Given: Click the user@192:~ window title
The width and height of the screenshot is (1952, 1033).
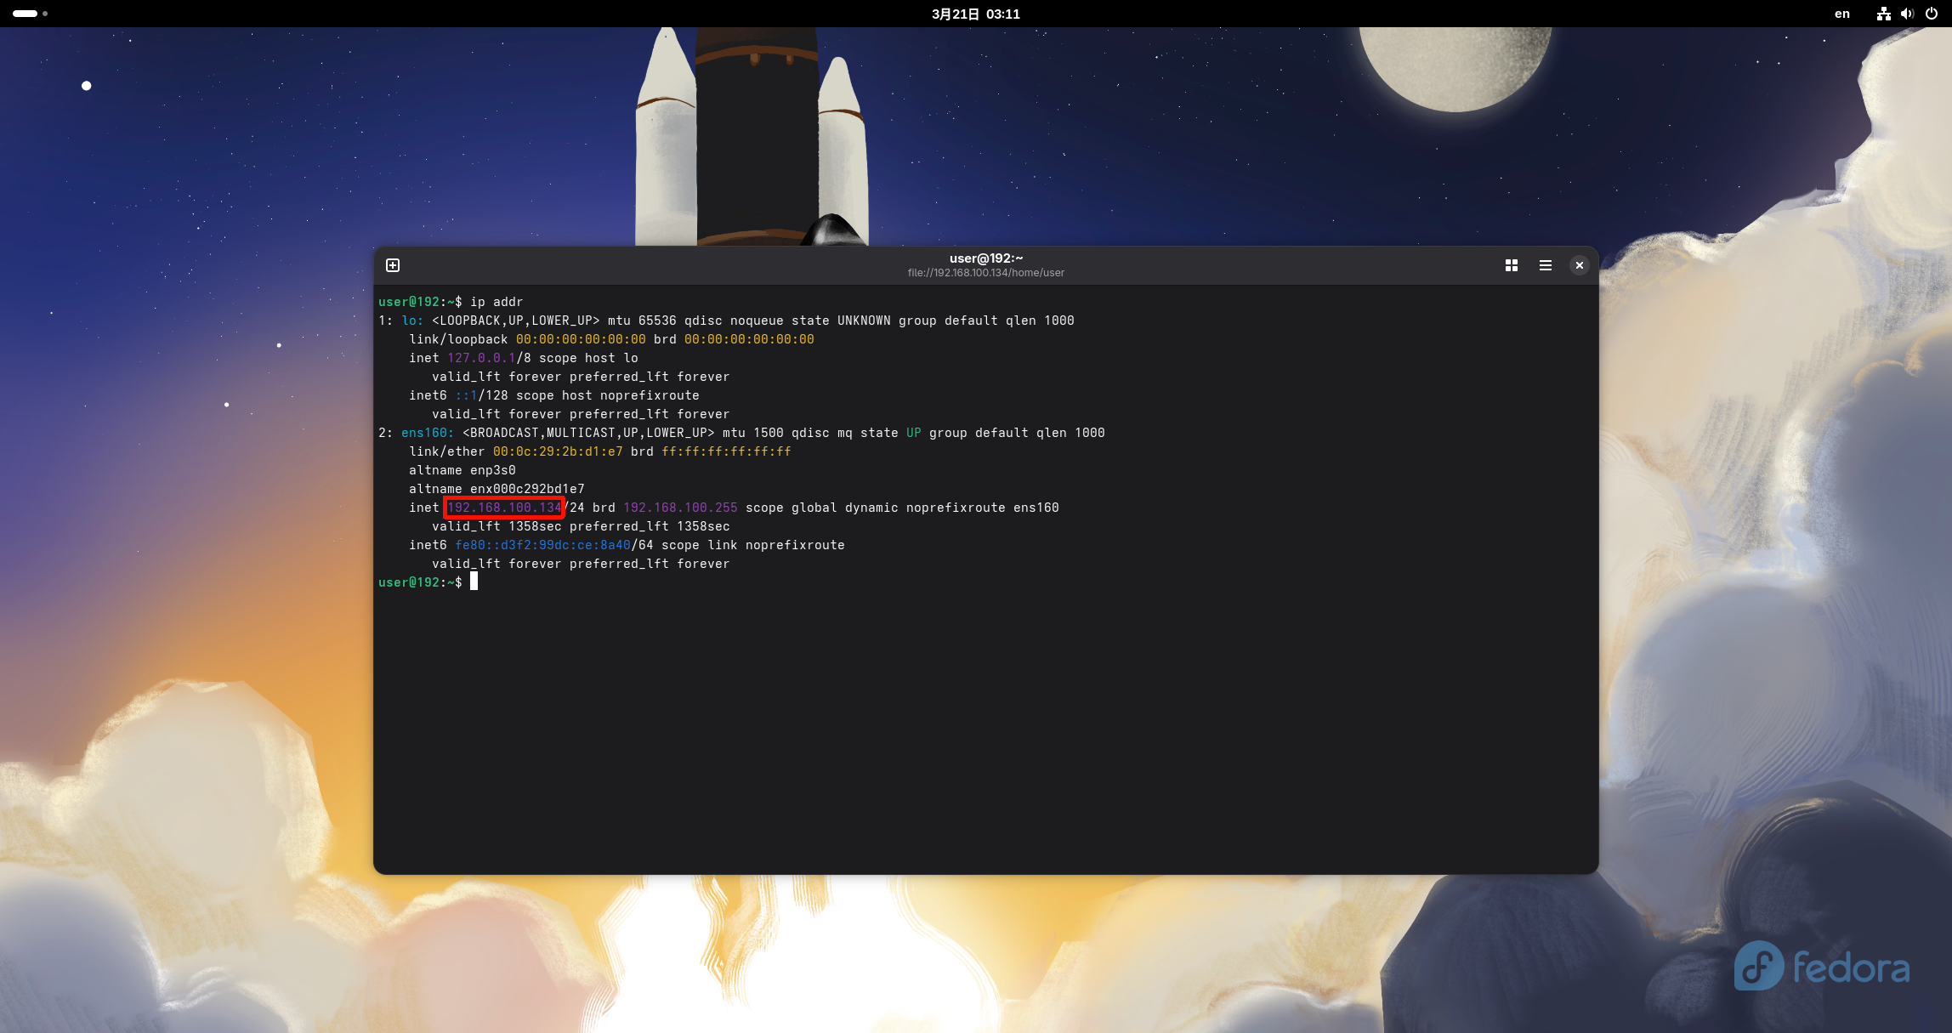Looking at the screenshot, I should 985,258.
